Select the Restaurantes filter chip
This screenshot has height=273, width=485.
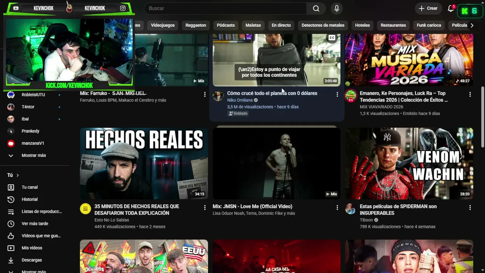(393, 25)
